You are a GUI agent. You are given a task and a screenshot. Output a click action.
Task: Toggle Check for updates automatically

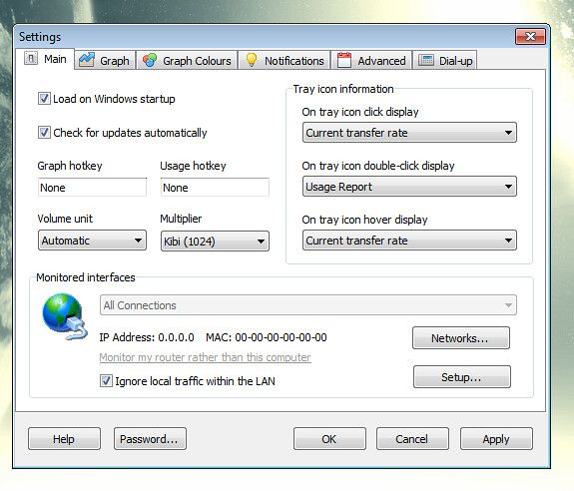point(44,132)
